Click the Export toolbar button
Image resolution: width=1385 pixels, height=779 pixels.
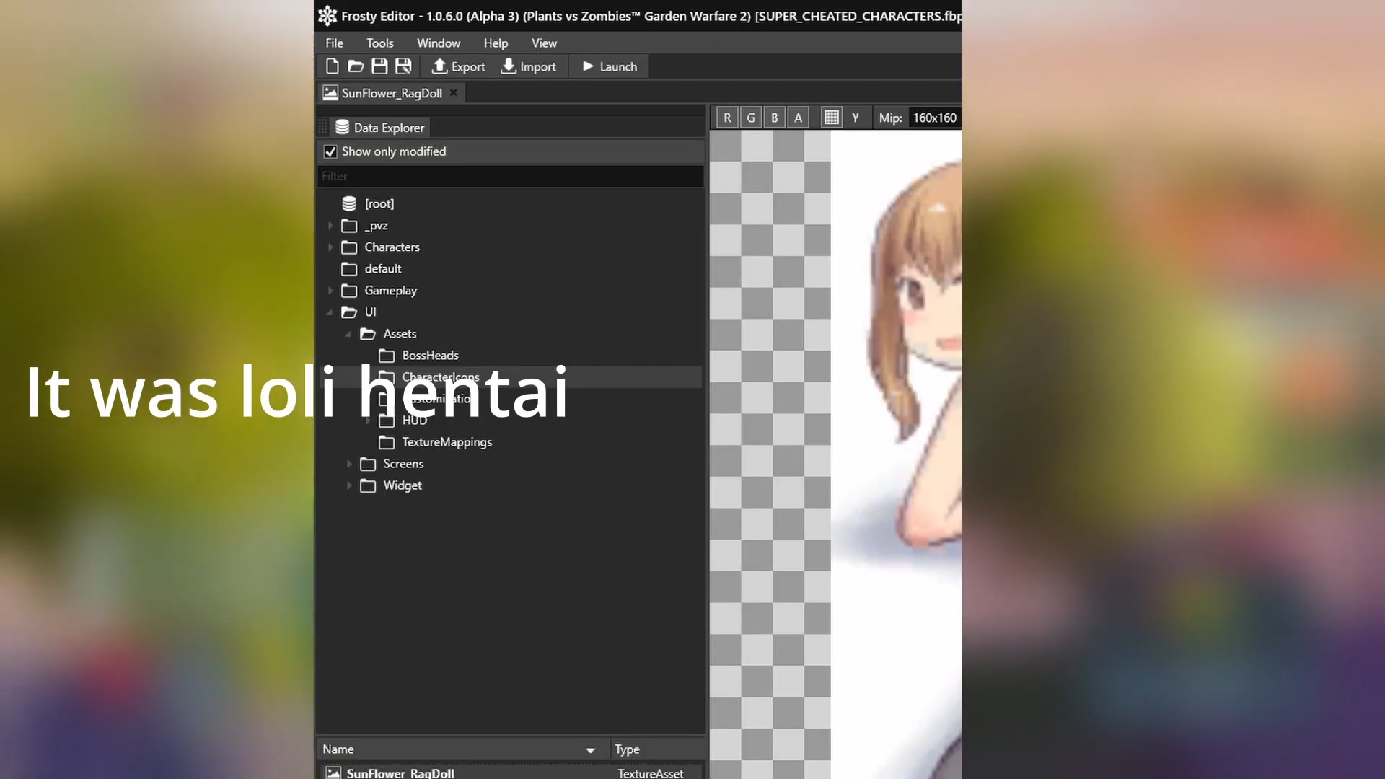coord(458,66)
